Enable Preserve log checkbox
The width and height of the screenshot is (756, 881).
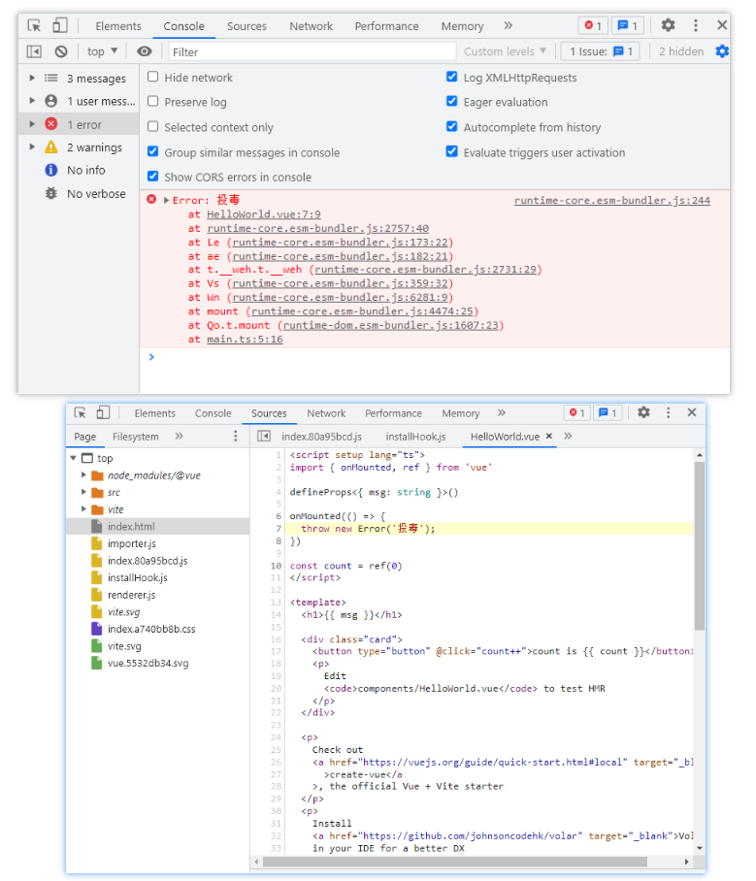pos(153,101)
